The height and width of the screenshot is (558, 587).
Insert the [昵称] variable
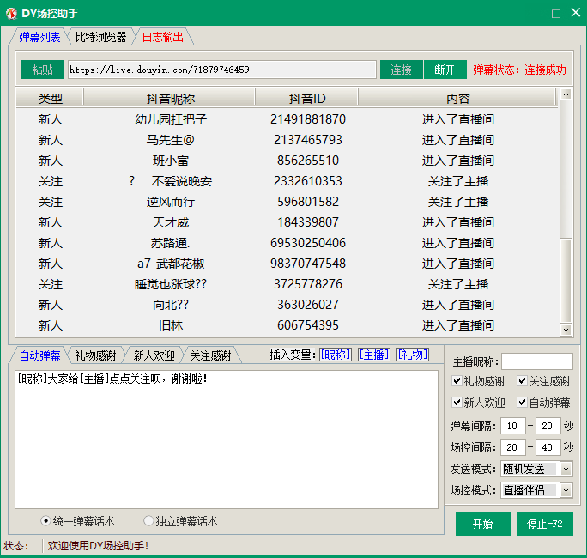tap(336, 355)
